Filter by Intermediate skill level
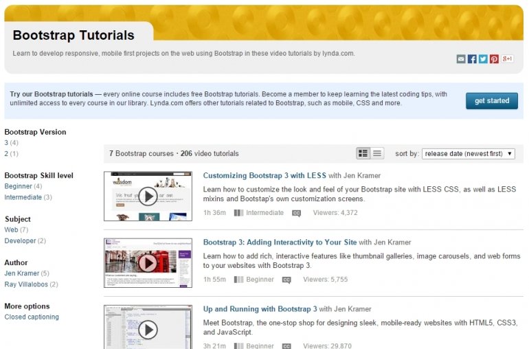 [x=23, y=197]
